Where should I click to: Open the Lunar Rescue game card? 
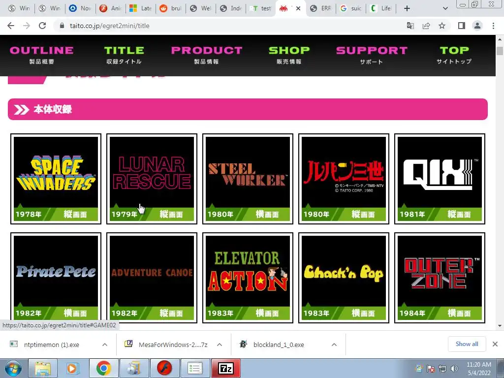click(x=152, y=179)
